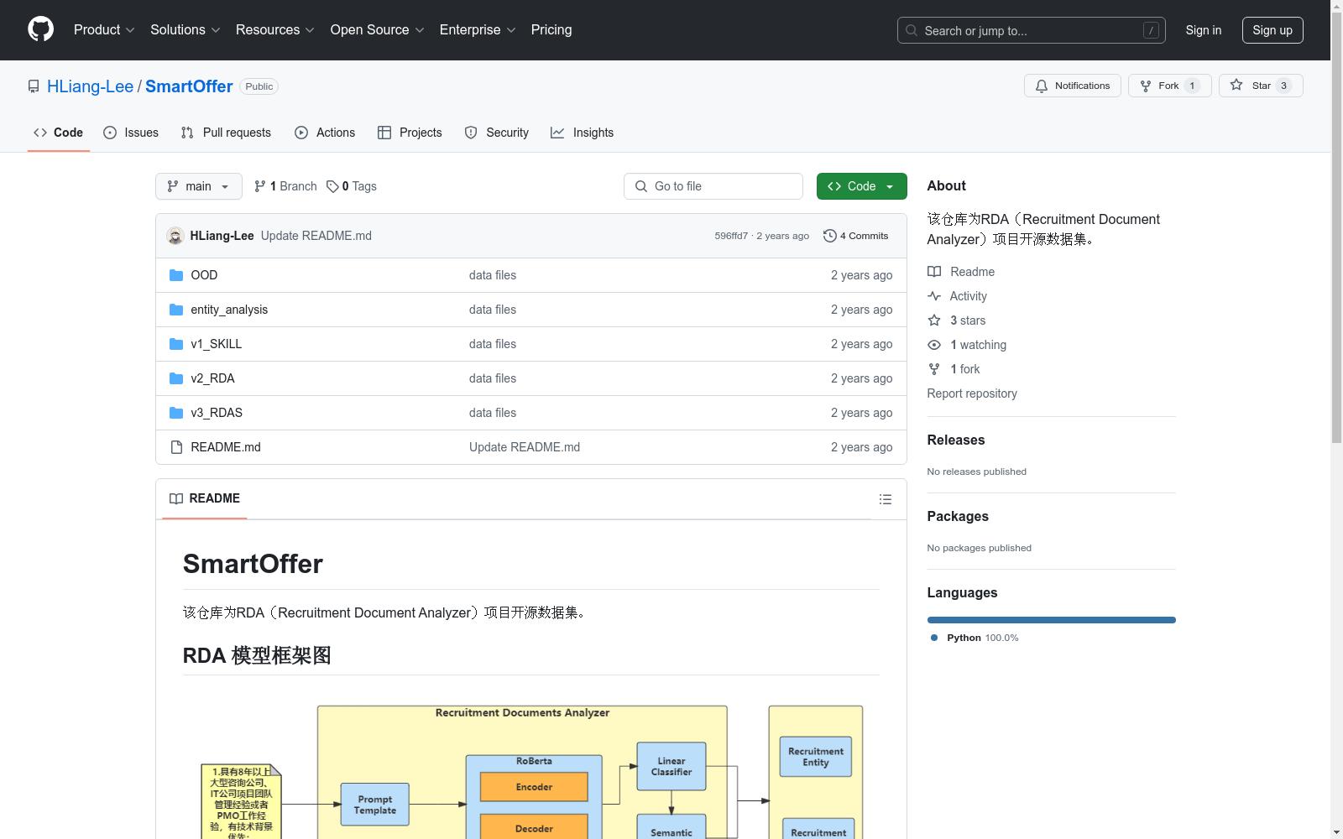Click the star icon beside 3 stars
The height and width of the screenshot is (839, 1343).
(x=934, y=320)
